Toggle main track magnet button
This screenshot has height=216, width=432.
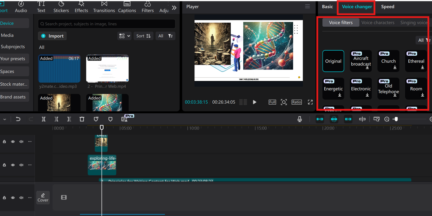tap(320, 119)
